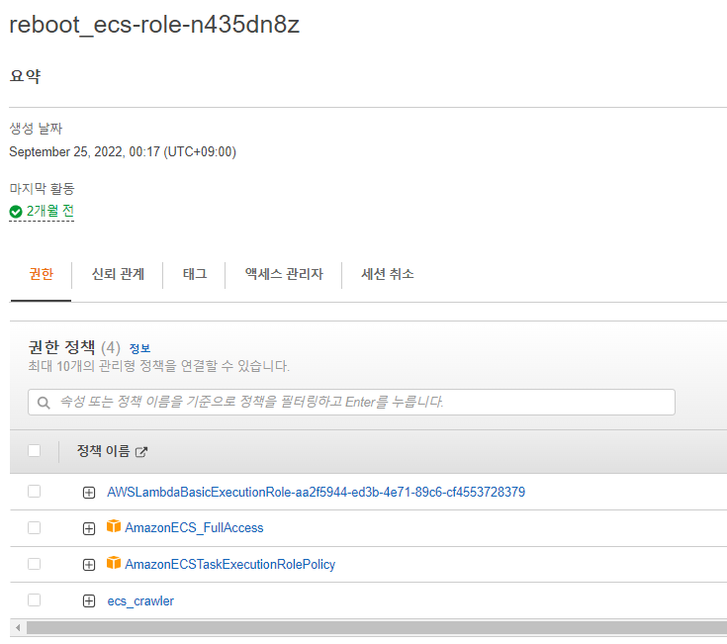Image resolution: width=727 pixels, height=644 pixels.
Task: Select the AmazonECS_FullAccess row checkbox
Action: [x=35, y=527]
